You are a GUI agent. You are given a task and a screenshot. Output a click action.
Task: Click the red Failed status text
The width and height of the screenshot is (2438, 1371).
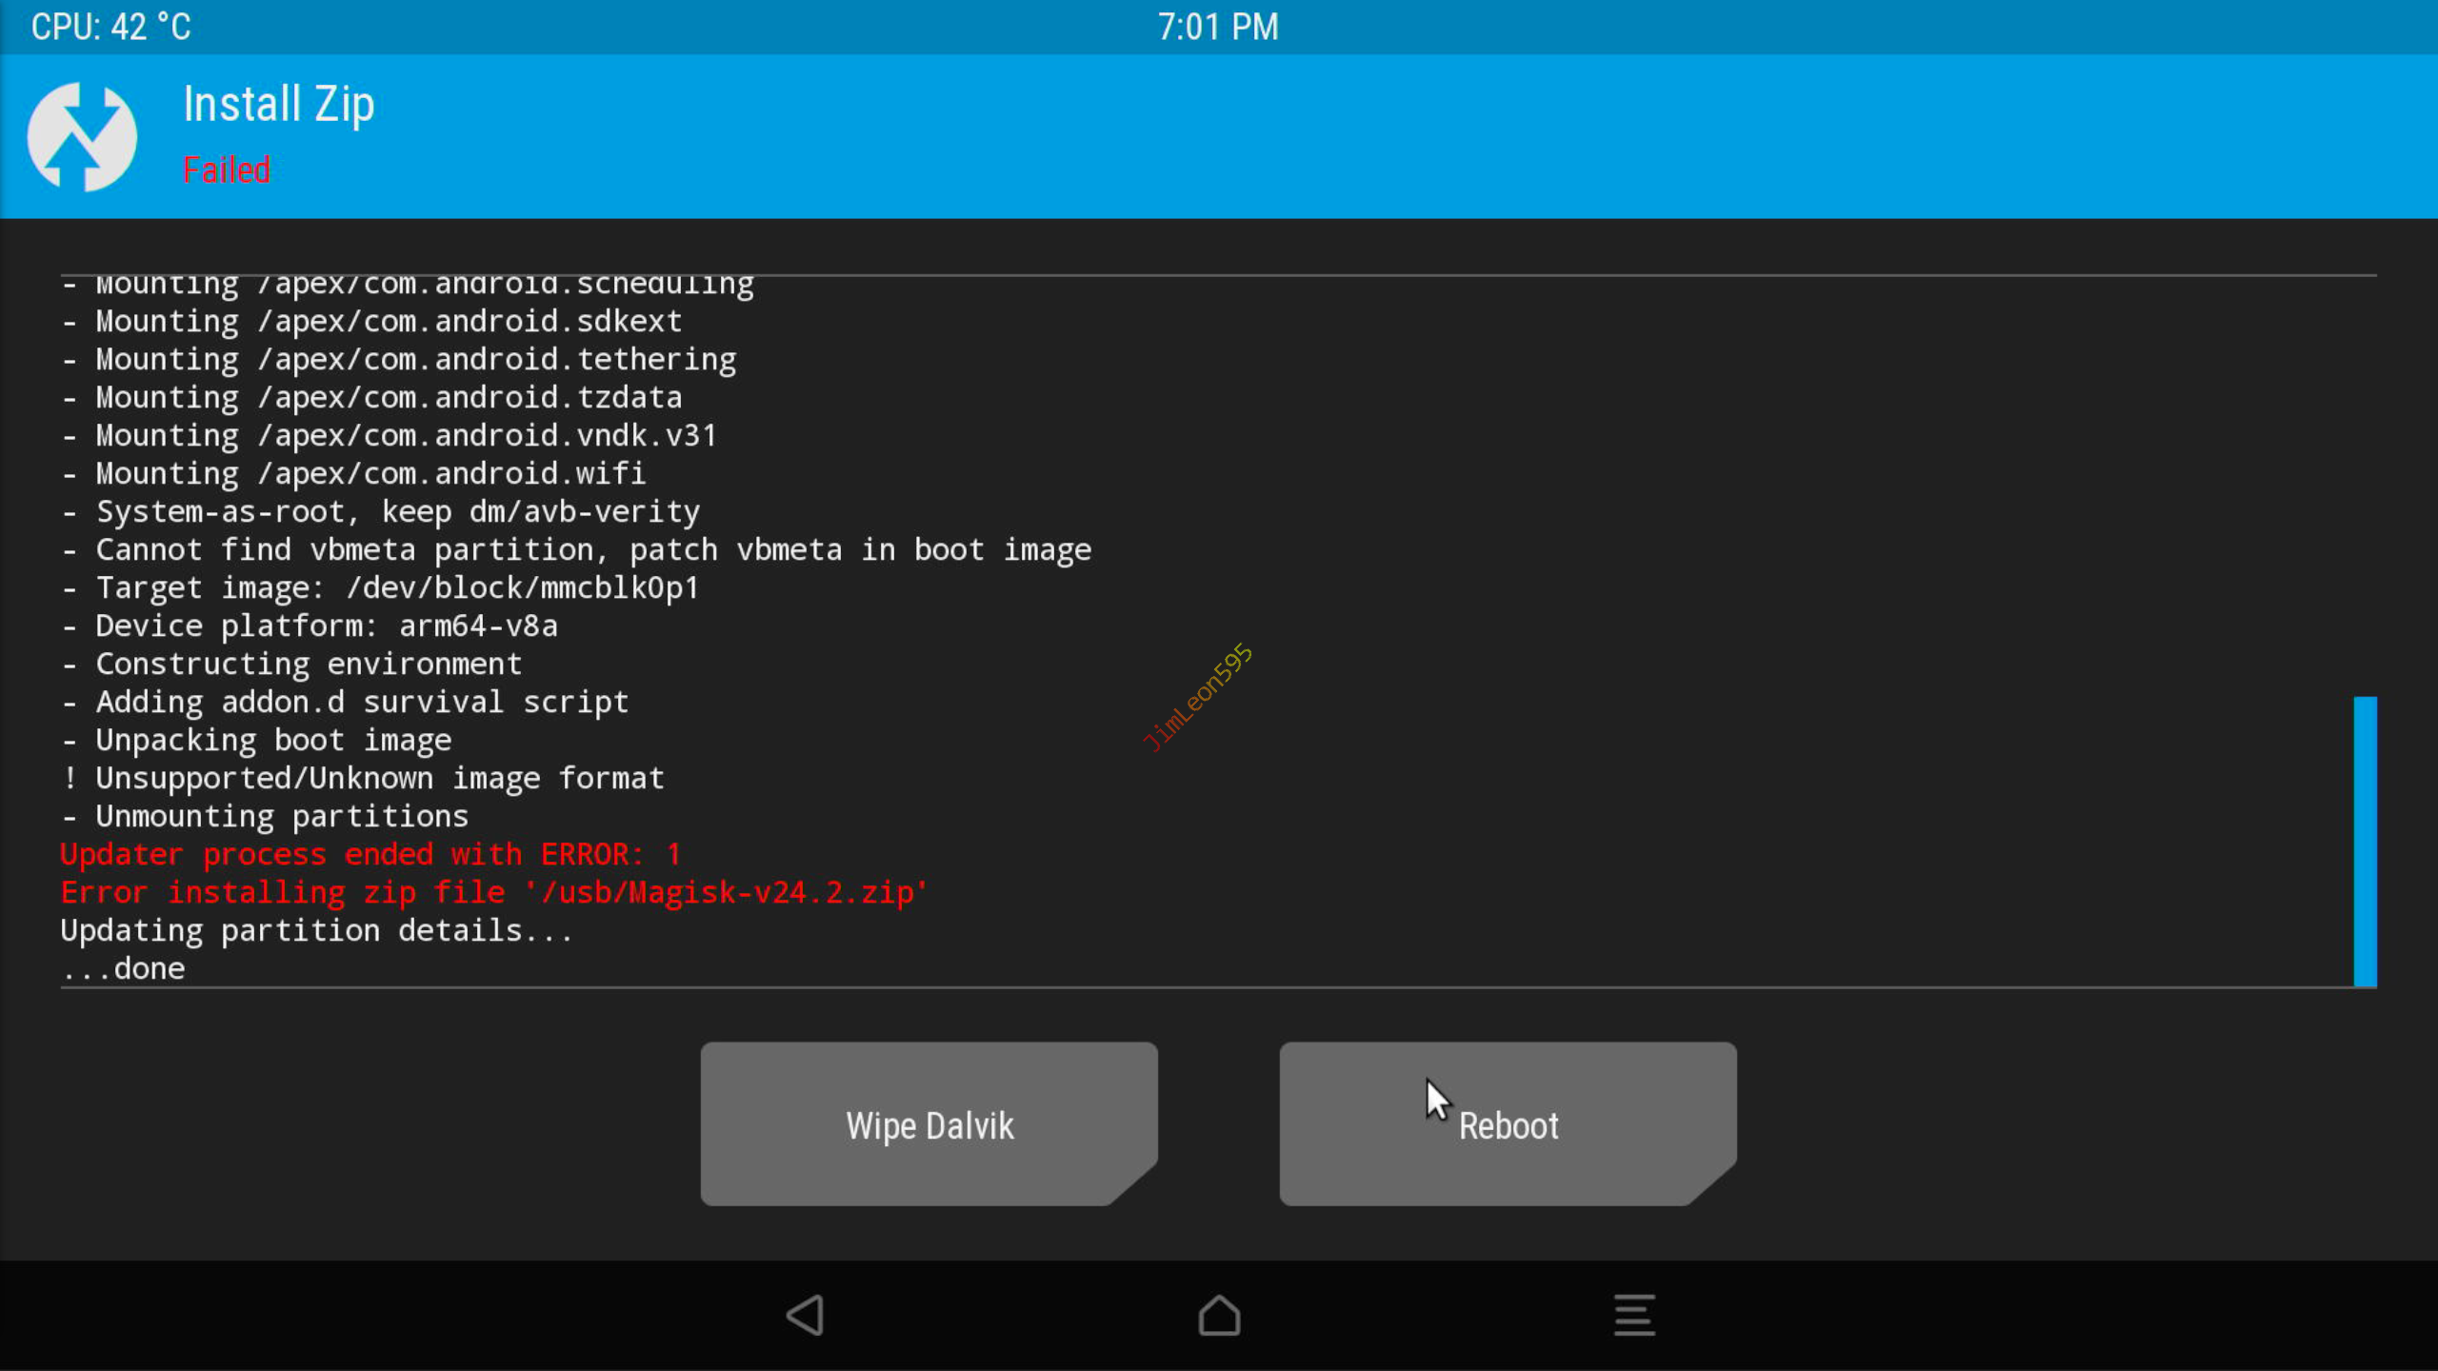[x=227, y=169]
